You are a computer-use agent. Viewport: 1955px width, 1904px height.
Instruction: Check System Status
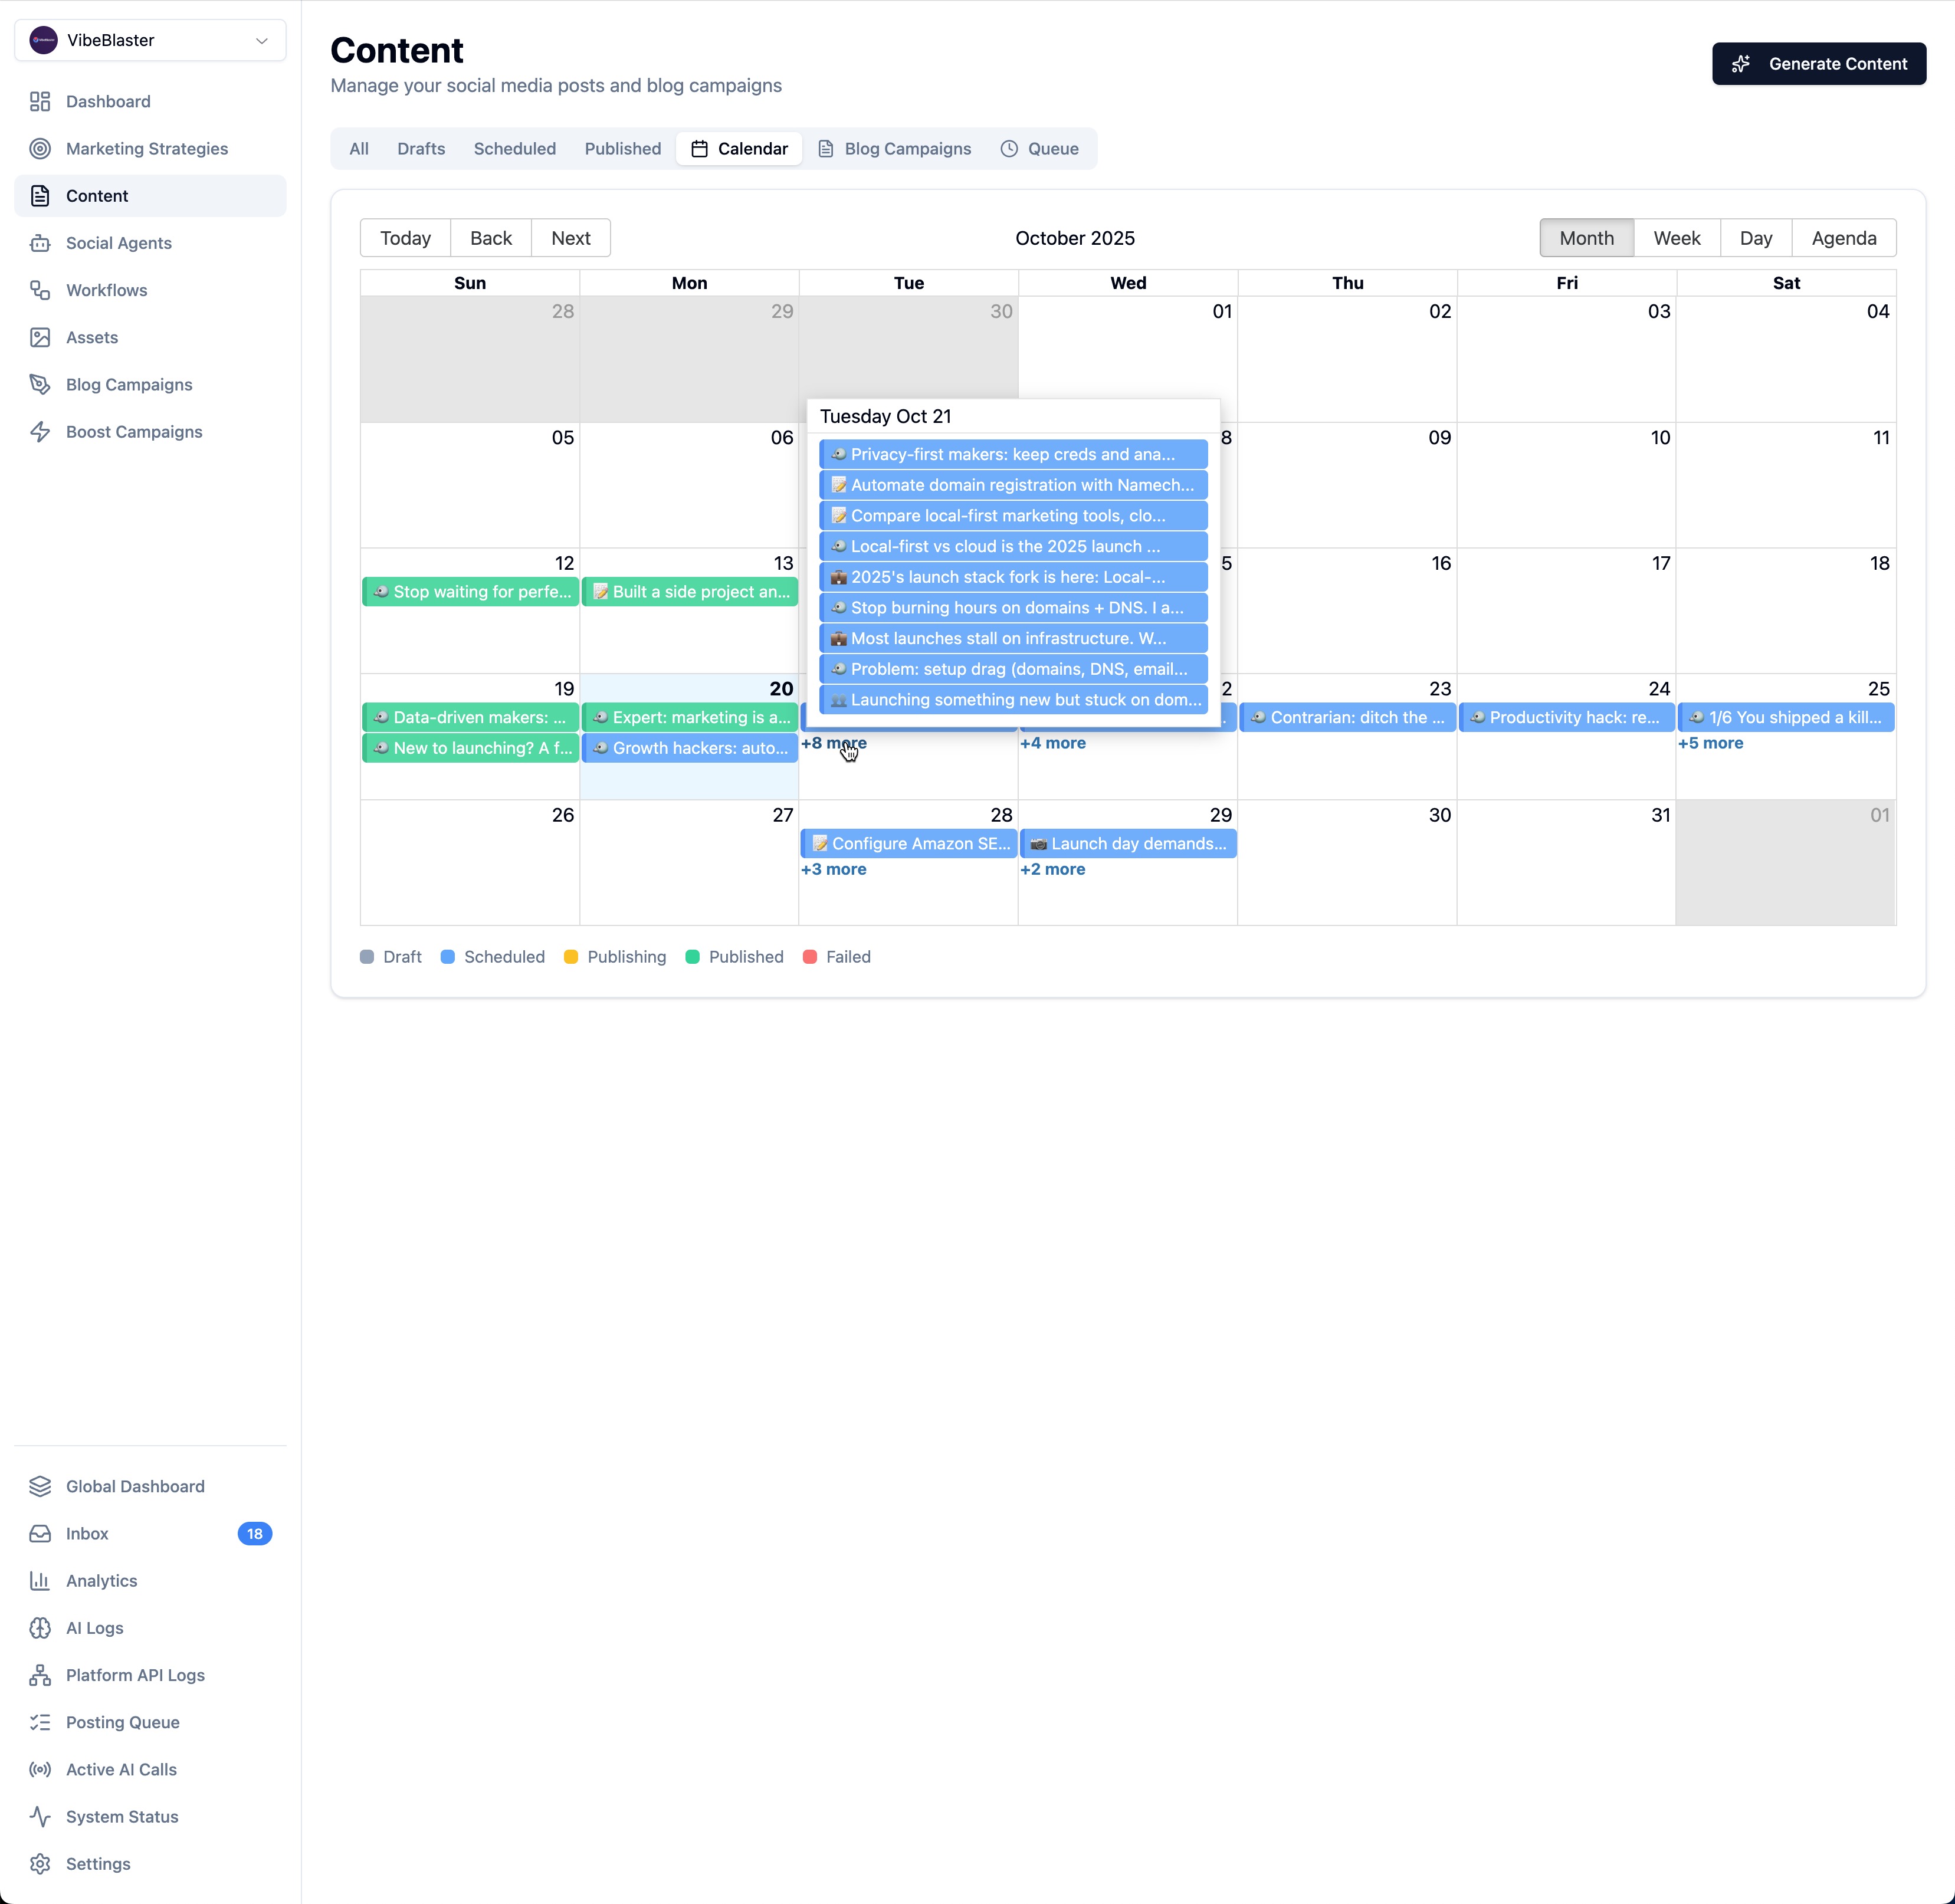coord(121,1816)
